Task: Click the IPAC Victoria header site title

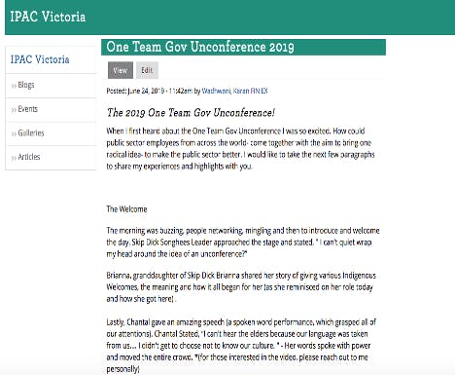Action: (x=48, y=17)
